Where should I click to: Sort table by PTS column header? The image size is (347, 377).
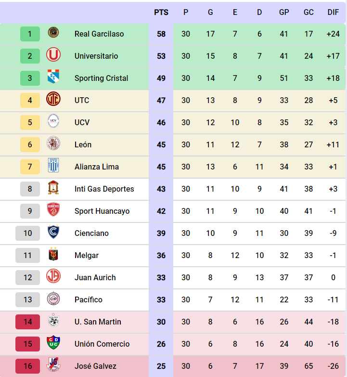pyautogui.click(x=161, y=12)
